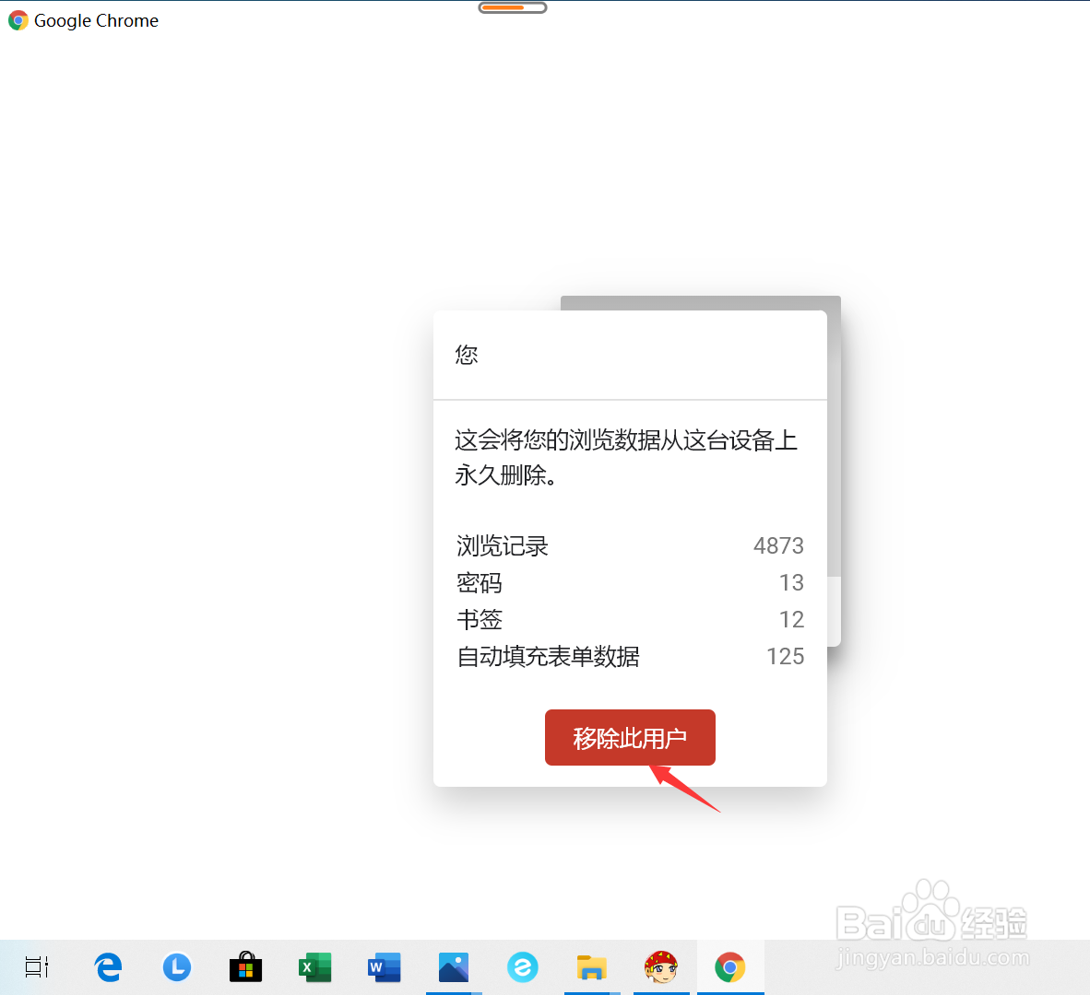The height and width of the screenshot is (995, 1090).
Task: Open Task View from the taskbar
Action: [x=36, y=966]
